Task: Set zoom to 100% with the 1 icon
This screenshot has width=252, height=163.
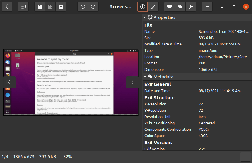Action: pyautogui.click(x=40, y=7)
